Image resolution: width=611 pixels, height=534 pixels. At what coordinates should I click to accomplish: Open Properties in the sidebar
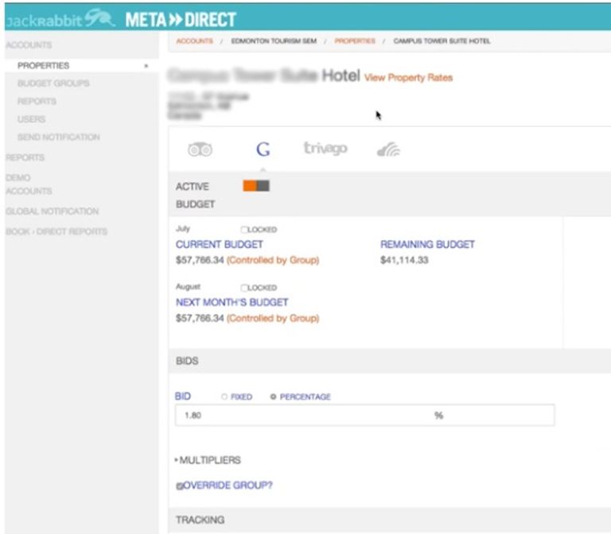click(x=43, y=65)
